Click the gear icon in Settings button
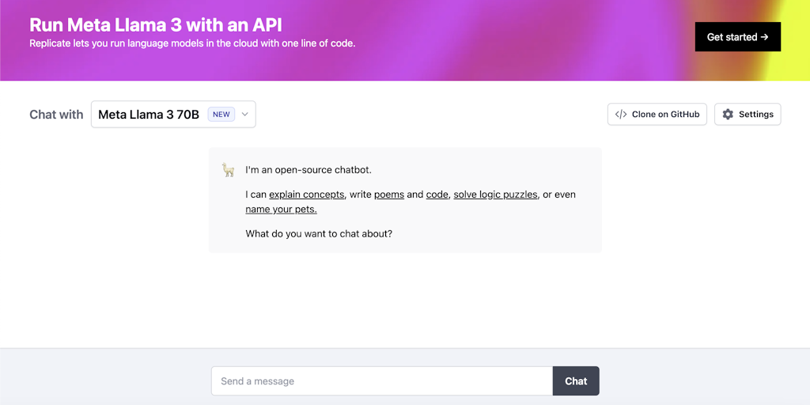Viewport: 810px width, 405px height. (x=728, y=114)
